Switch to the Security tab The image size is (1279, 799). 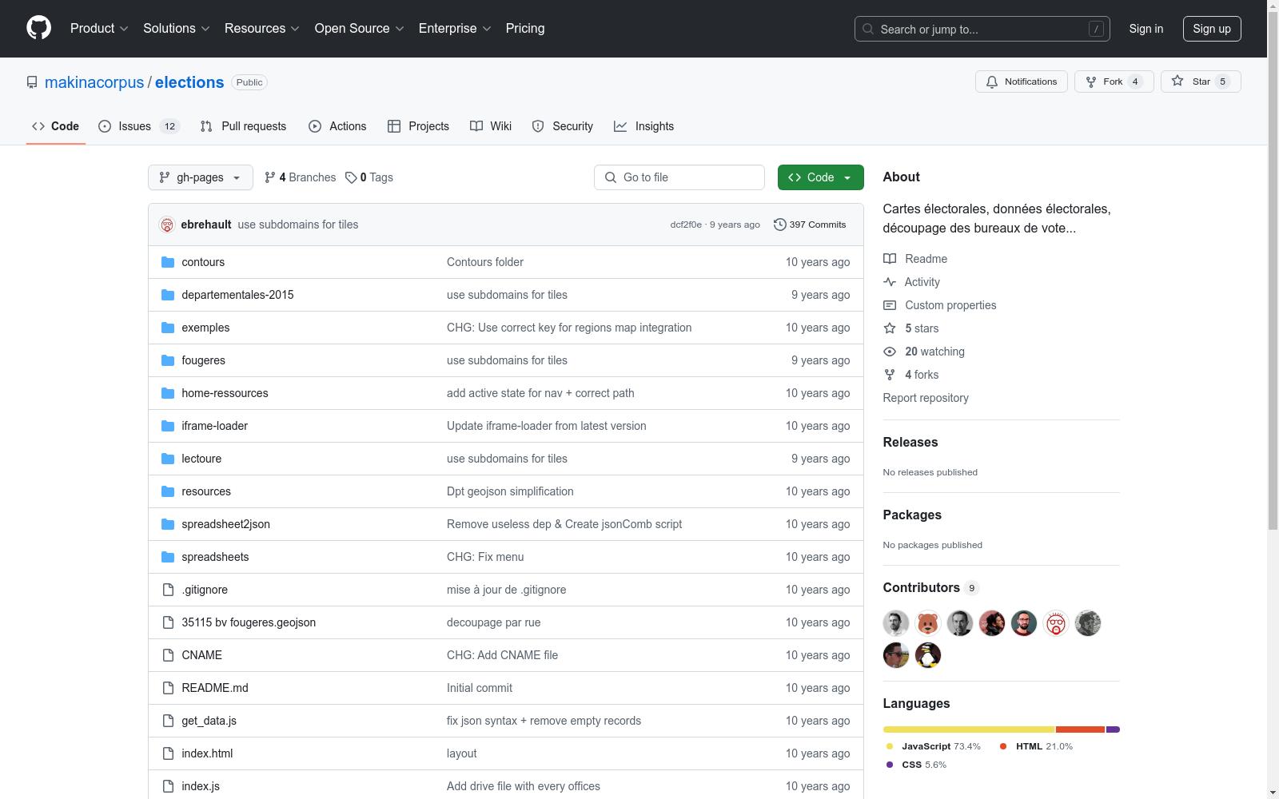click(x=563, y=126)
